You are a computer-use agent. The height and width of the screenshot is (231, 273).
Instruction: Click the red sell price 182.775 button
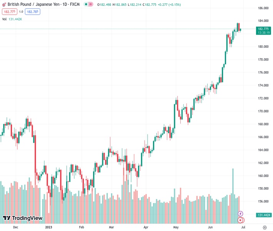(x=9, y=12)
